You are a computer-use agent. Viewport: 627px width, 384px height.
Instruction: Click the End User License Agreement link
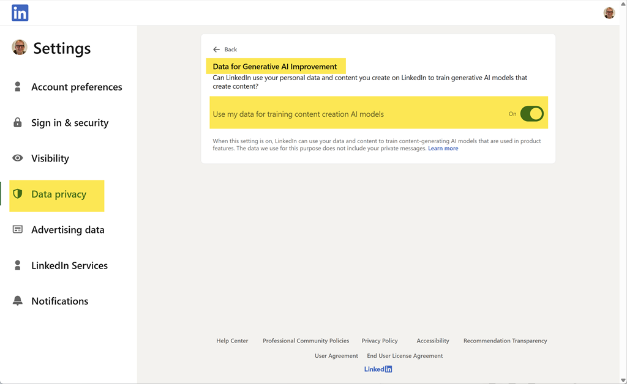(x=405, y=356)
